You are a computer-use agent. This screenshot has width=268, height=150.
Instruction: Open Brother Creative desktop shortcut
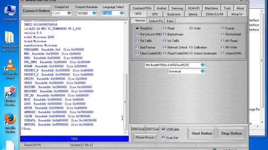click(10, 96)
